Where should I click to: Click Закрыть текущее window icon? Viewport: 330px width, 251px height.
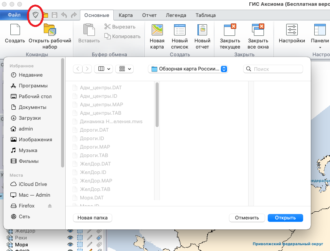tap(230, 30)
